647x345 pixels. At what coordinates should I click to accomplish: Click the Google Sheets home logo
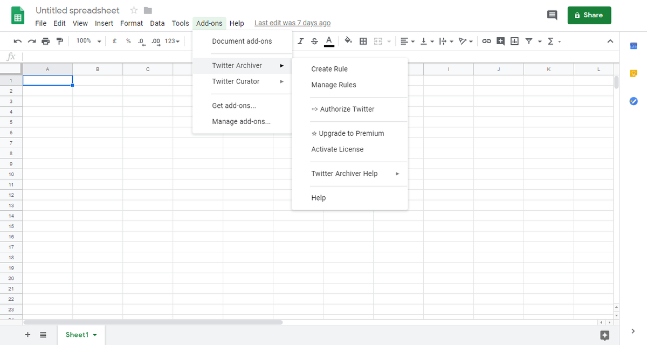[18, 16]
